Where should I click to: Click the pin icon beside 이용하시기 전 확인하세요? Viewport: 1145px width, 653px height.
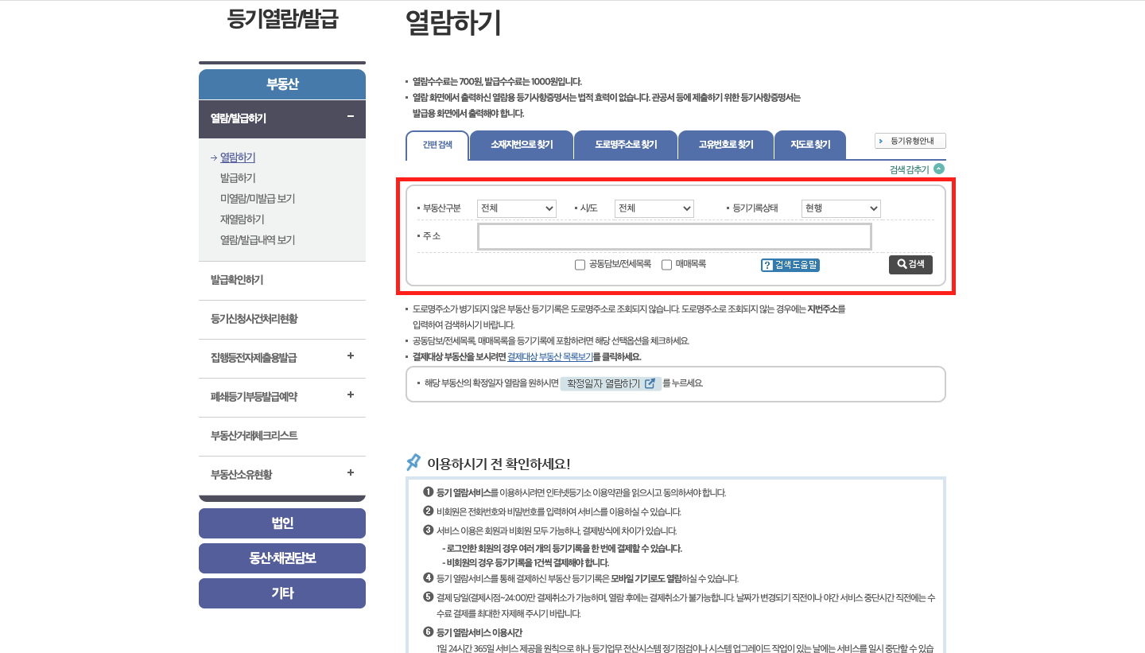coord(413,460)
